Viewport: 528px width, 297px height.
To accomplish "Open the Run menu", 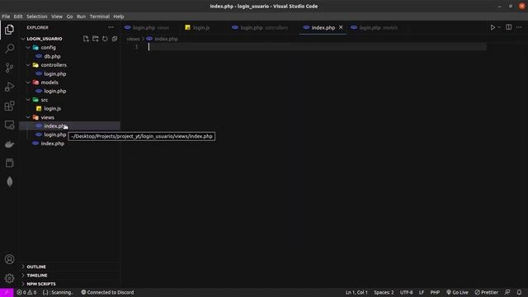I will 81,16.
